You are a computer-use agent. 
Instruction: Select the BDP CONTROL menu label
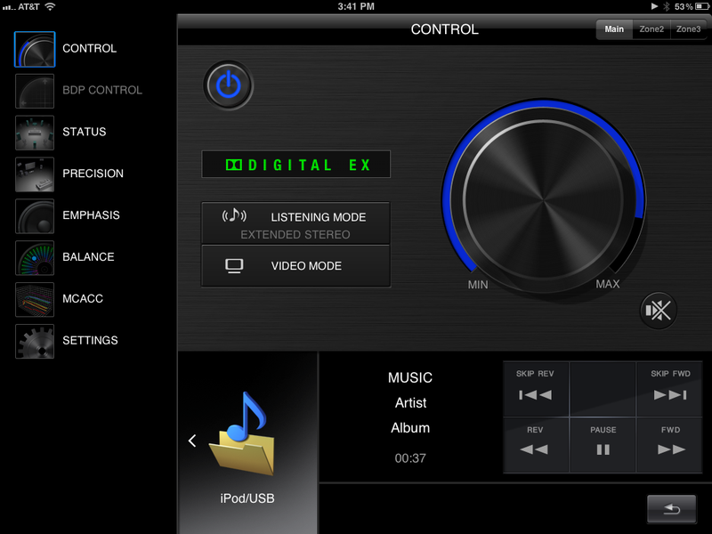coord(102,90)
